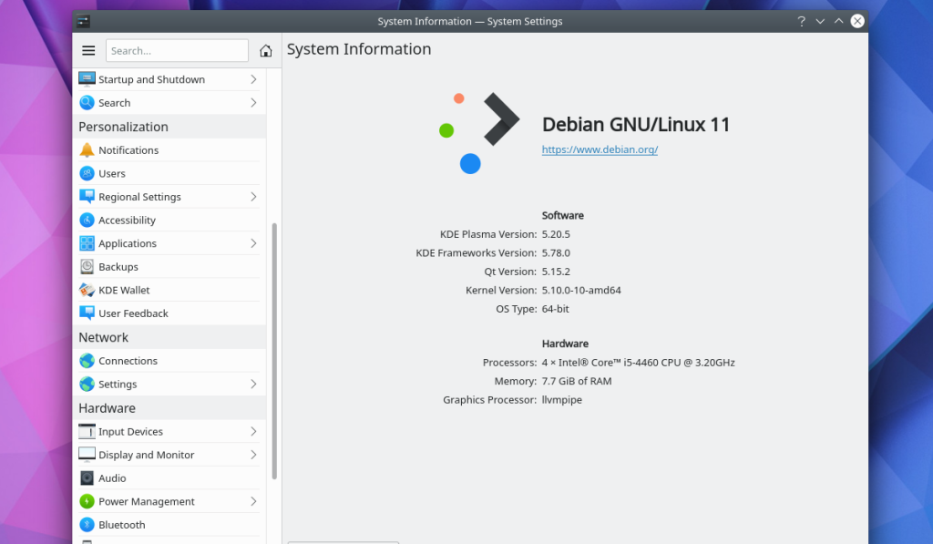
Task: Click the home icon button
Action: coord(266,51)
